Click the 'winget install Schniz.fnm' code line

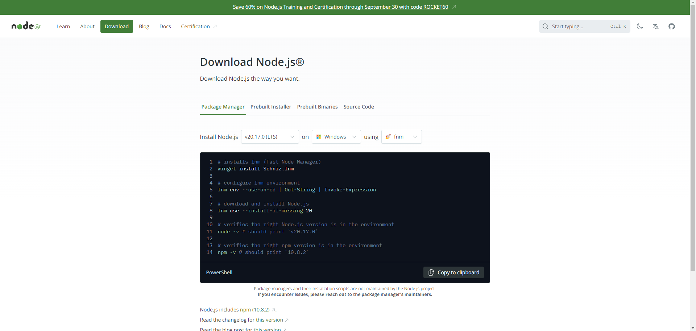256,169
